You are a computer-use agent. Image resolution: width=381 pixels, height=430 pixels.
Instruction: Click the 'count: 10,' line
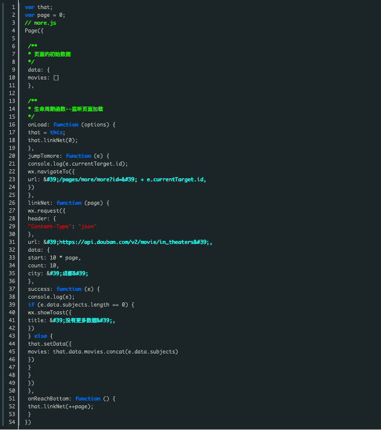(43, 266)
